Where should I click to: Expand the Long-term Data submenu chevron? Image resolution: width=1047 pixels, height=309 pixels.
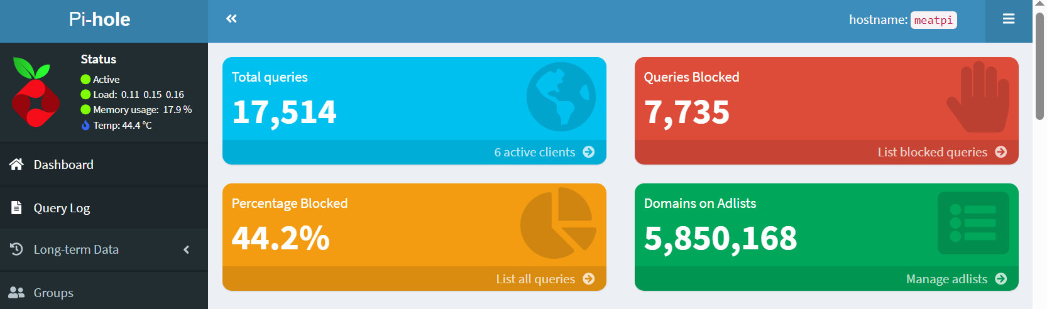point(186,250)
